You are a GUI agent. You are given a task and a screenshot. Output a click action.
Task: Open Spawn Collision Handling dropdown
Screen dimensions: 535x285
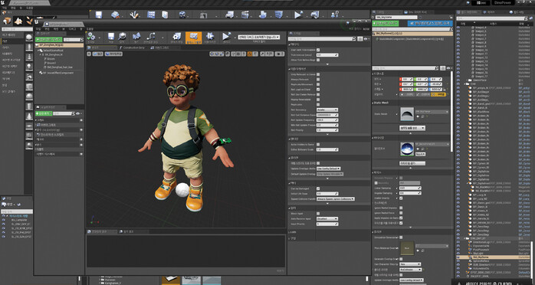[336, 198]
